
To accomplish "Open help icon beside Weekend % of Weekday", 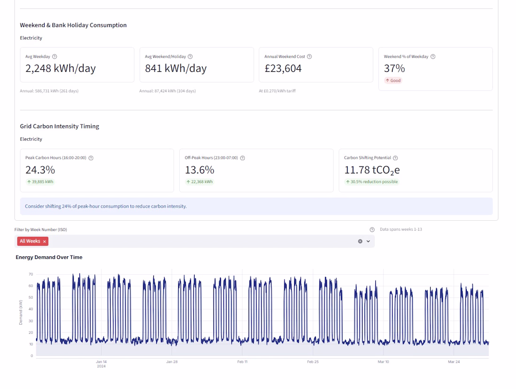I will [433, 57].
